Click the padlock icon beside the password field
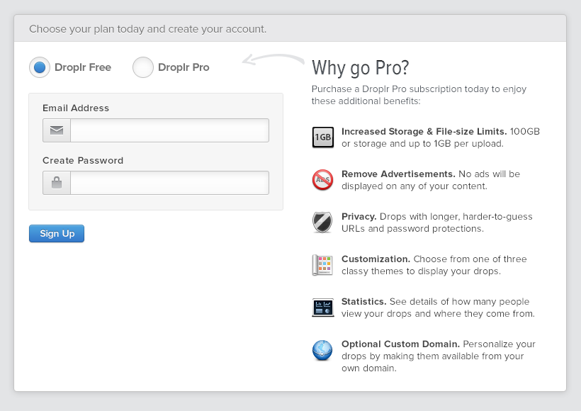 [57, 183]
